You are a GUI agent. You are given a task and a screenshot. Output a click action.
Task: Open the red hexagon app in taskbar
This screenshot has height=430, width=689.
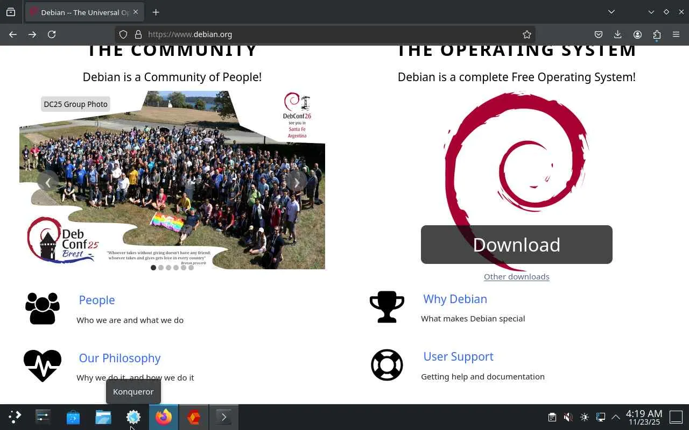coord(194,417)
